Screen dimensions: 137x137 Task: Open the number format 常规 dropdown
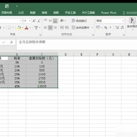point(123,21)
